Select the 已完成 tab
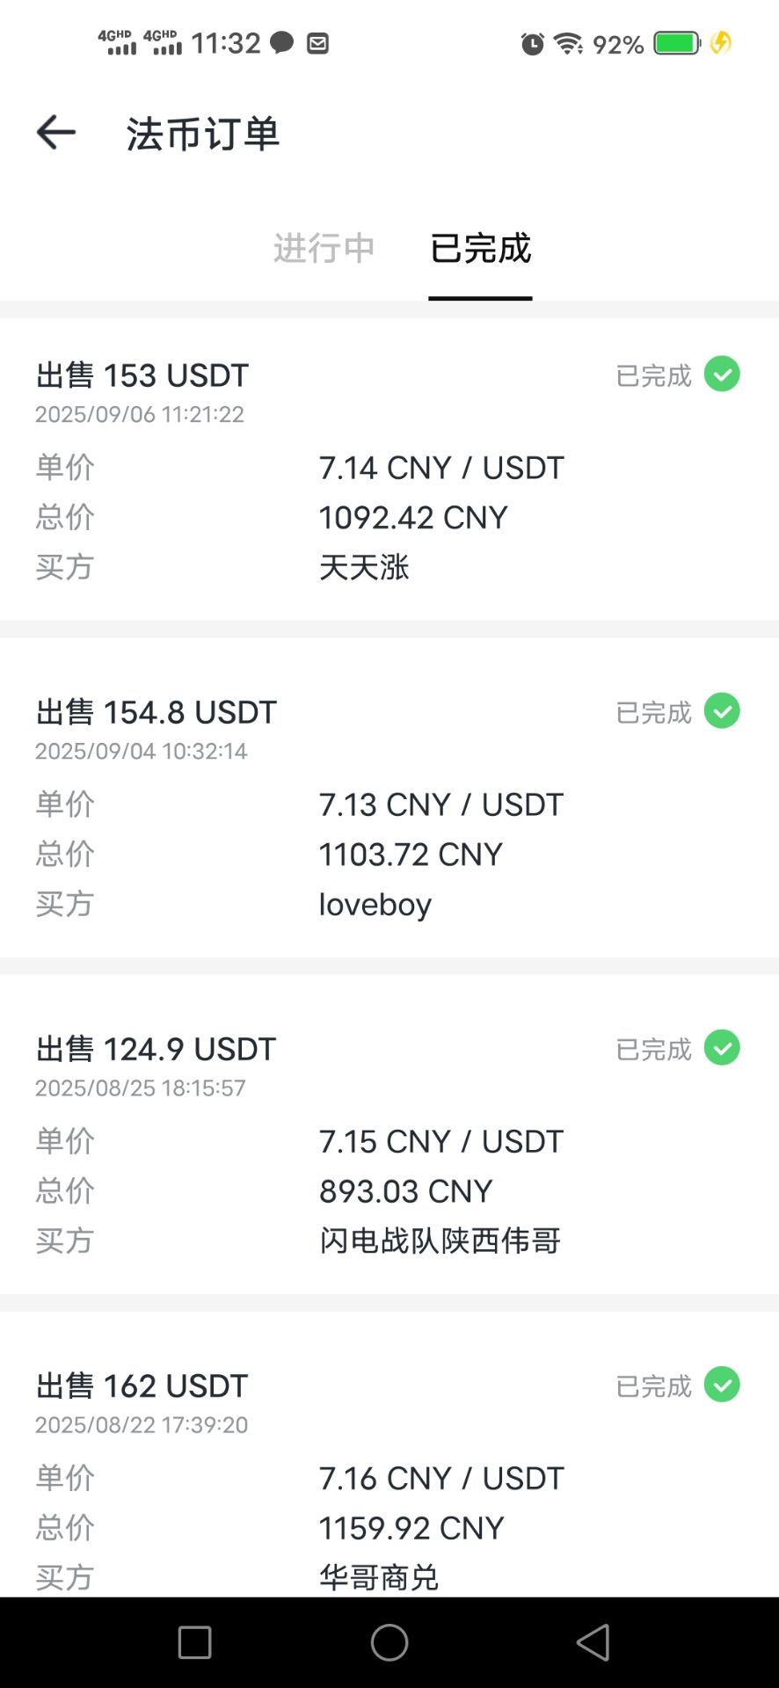779x1688 pixels. point(480,249)
